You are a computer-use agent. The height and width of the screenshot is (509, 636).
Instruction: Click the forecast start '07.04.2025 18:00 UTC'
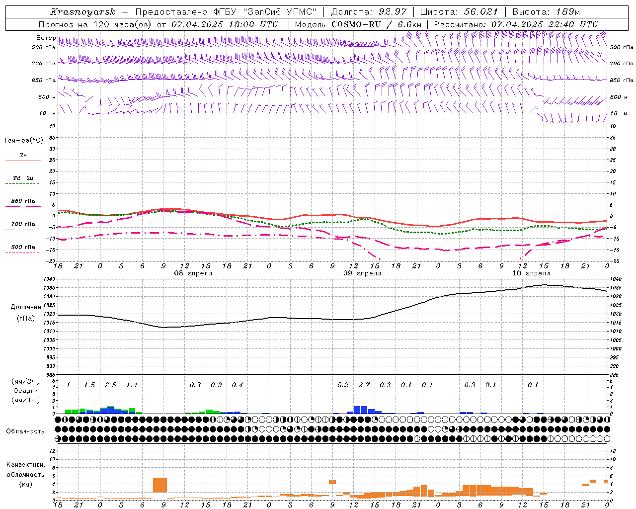tap(225, 24)
